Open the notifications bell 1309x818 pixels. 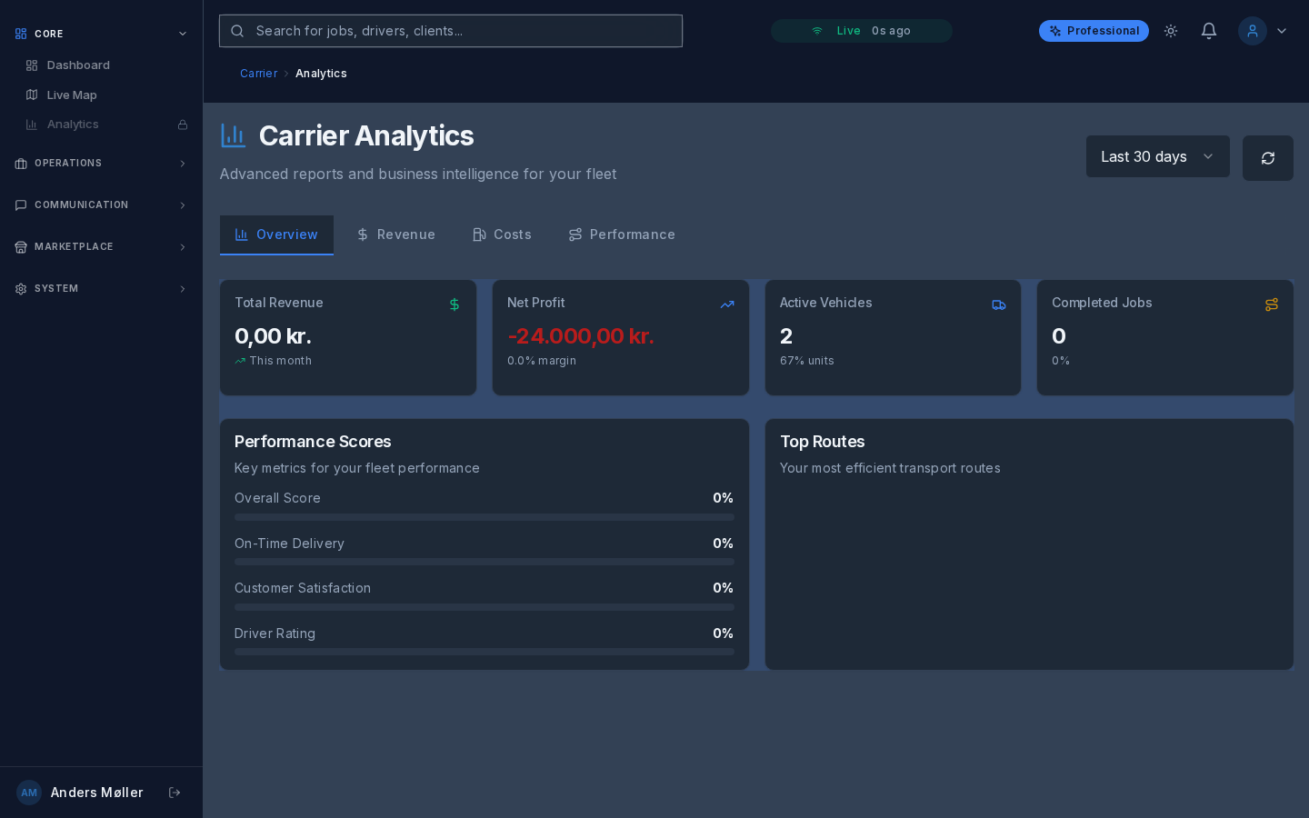(x=1208, y=31)
